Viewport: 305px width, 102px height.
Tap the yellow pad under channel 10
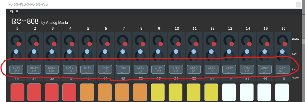tap(176, 93)
